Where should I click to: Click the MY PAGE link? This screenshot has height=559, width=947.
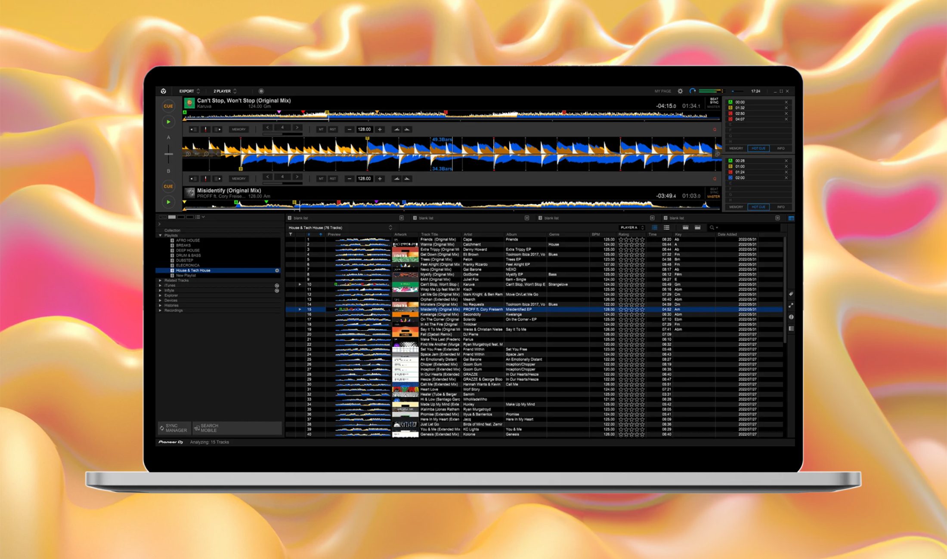pyautogui.click(x=662, y=91)
